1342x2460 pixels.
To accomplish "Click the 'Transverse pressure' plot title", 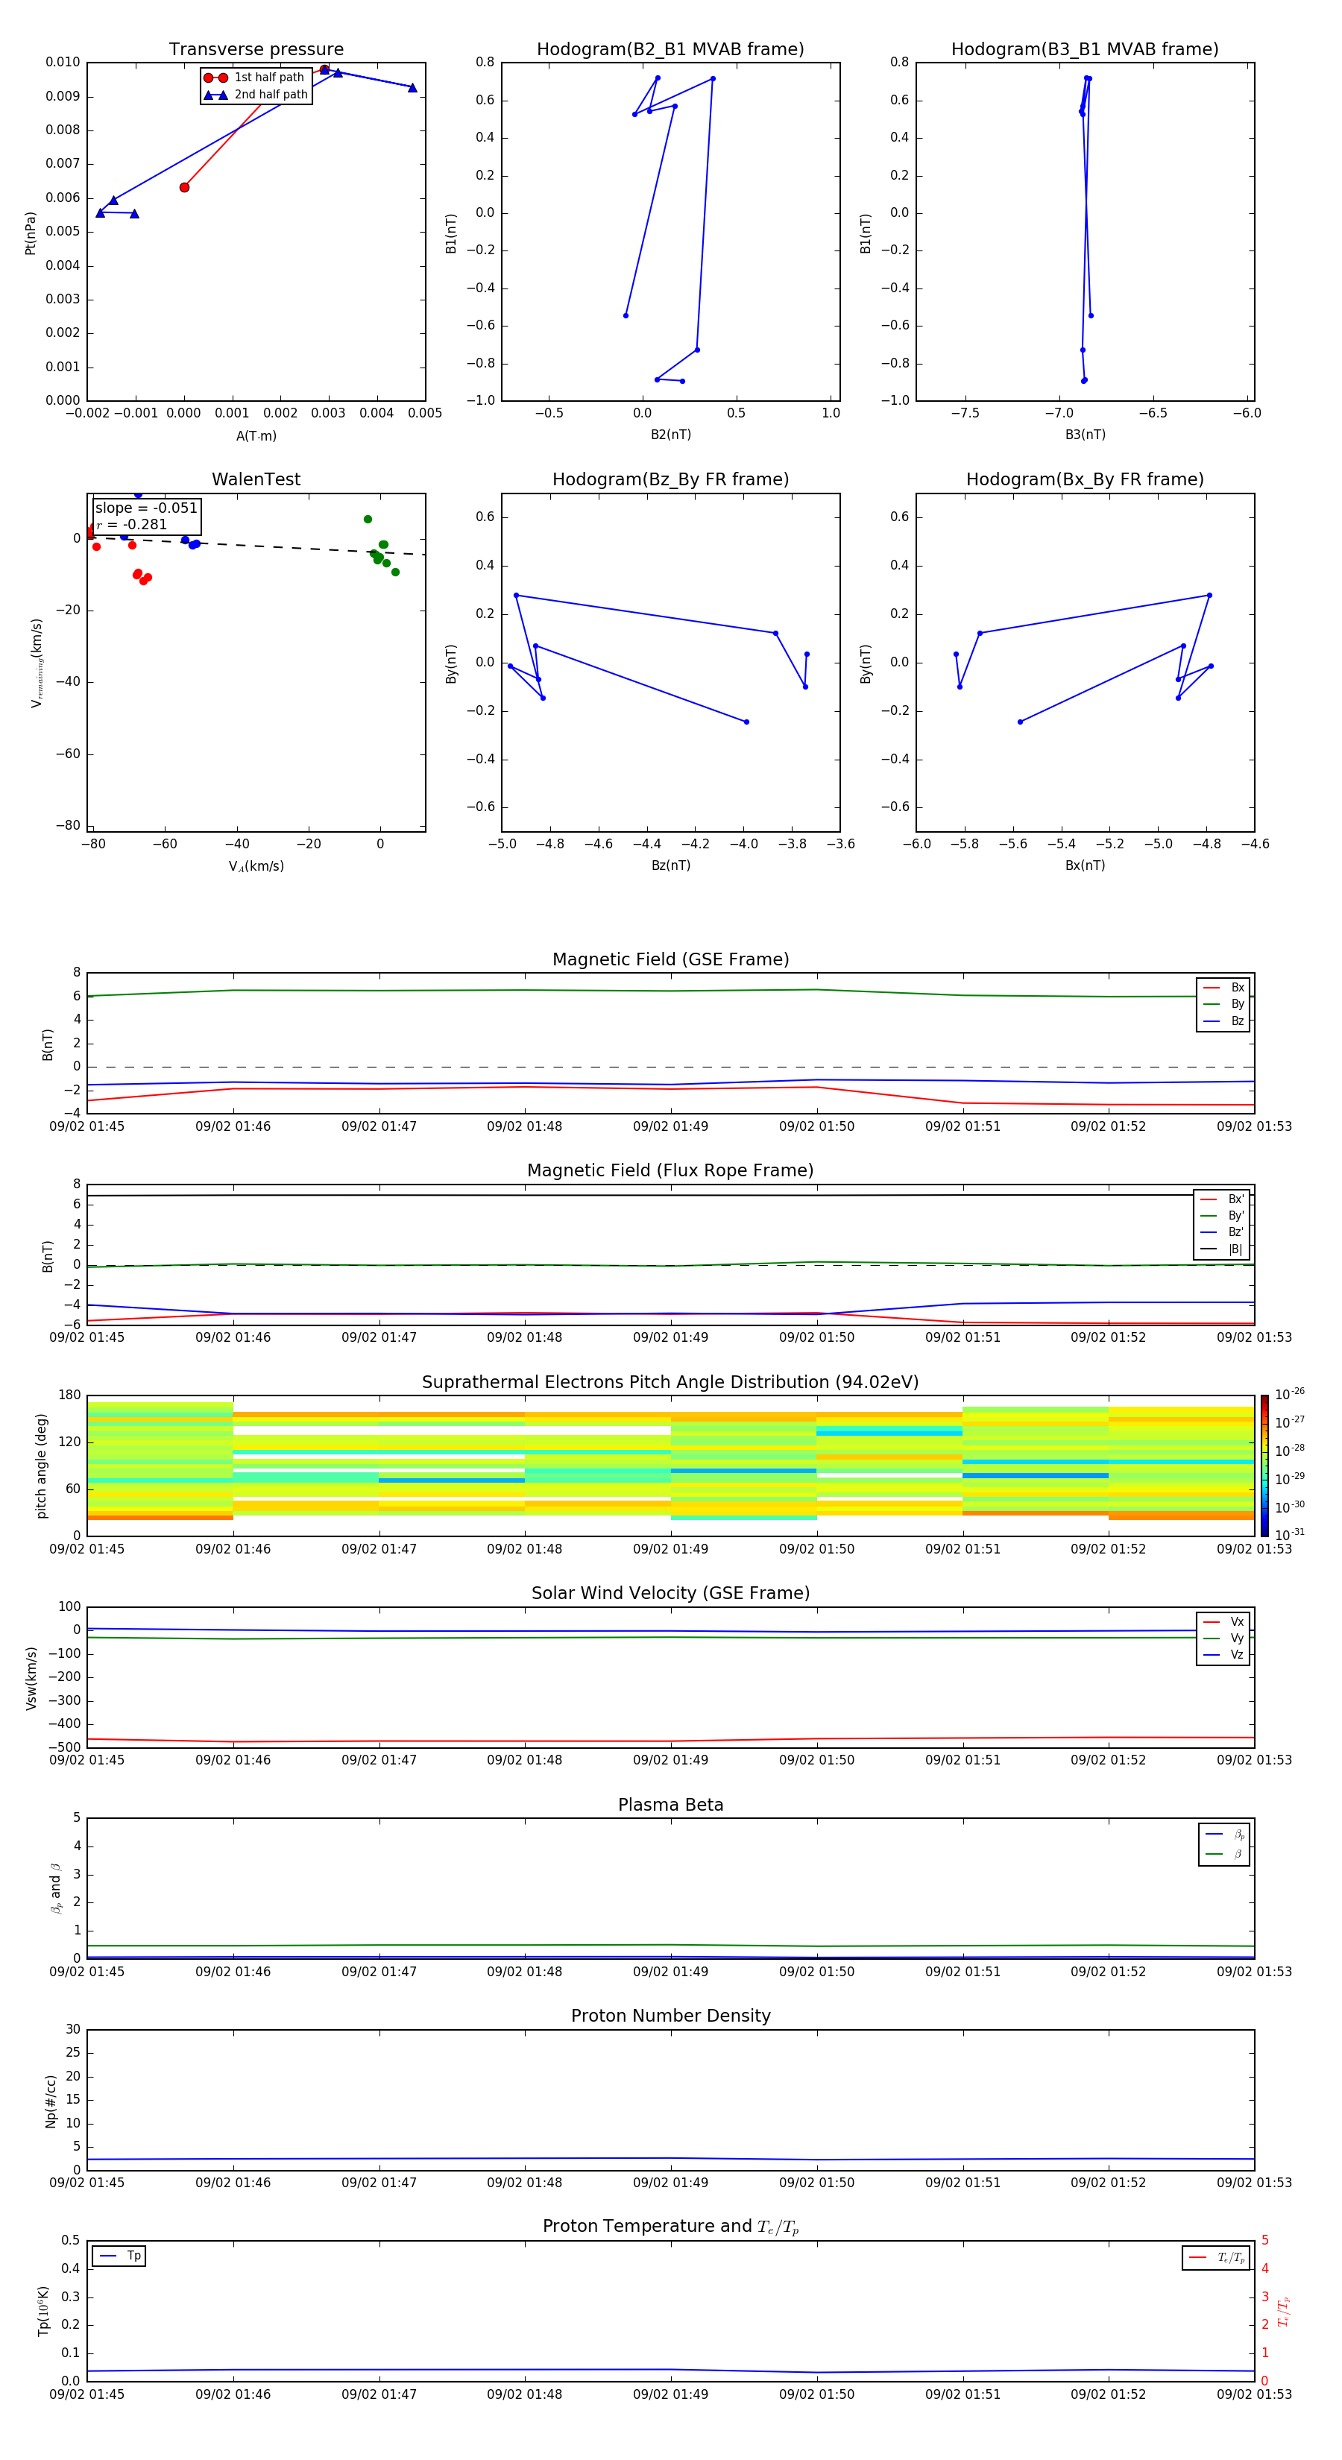I will click(256, 50).
